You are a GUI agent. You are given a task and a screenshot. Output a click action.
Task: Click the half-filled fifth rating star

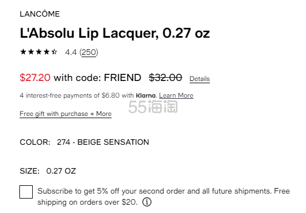tap(54, 52)
